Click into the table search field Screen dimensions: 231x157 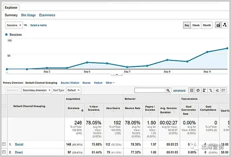pos(150,90)
